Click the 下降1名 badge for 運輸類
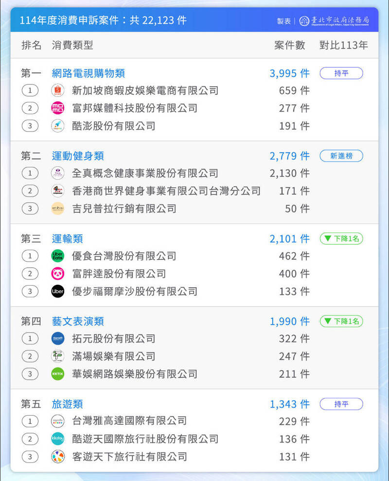This screenshot has height=481, width=389. pos(341,239)
